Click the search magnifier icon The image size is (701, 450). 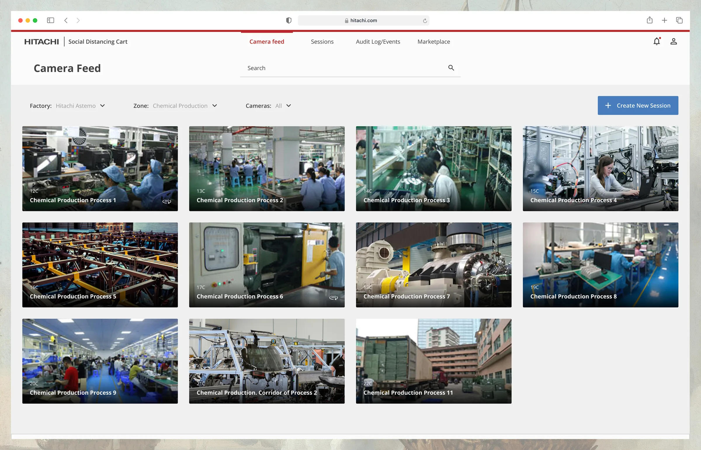coord(451,68)
